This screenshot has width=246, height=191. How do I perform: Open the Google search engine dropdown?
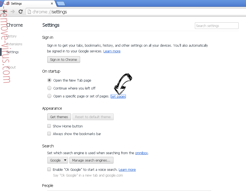58,160
